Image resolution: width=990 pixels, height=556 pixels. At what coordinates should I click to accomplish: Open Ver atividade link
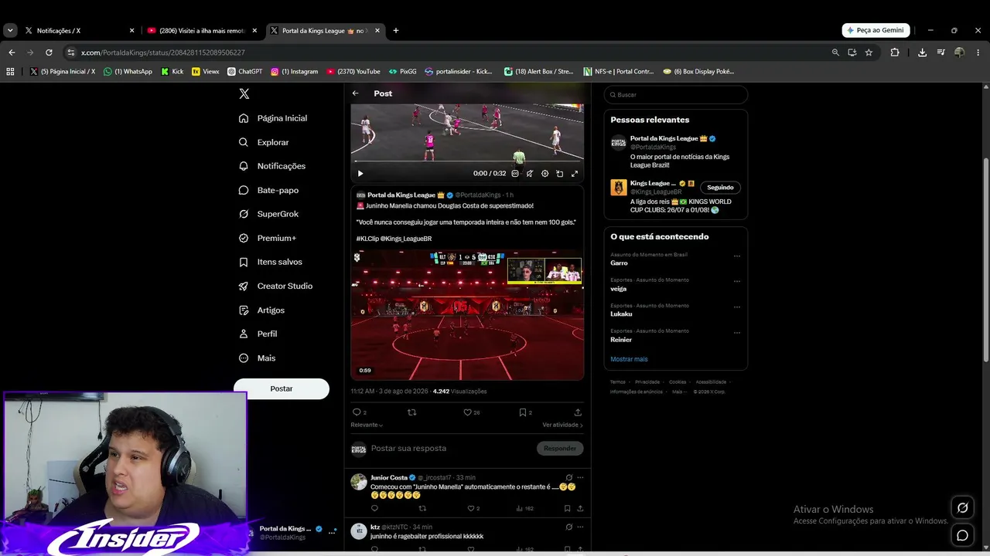coord(562,425)
